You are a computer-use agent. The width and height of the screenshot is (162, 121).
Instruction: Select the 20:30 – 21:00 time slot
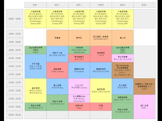tap(15, 58)
